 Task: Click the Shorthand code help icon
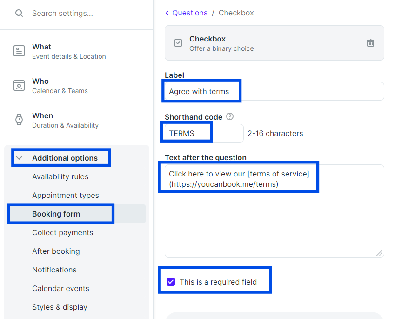(230, 117)
